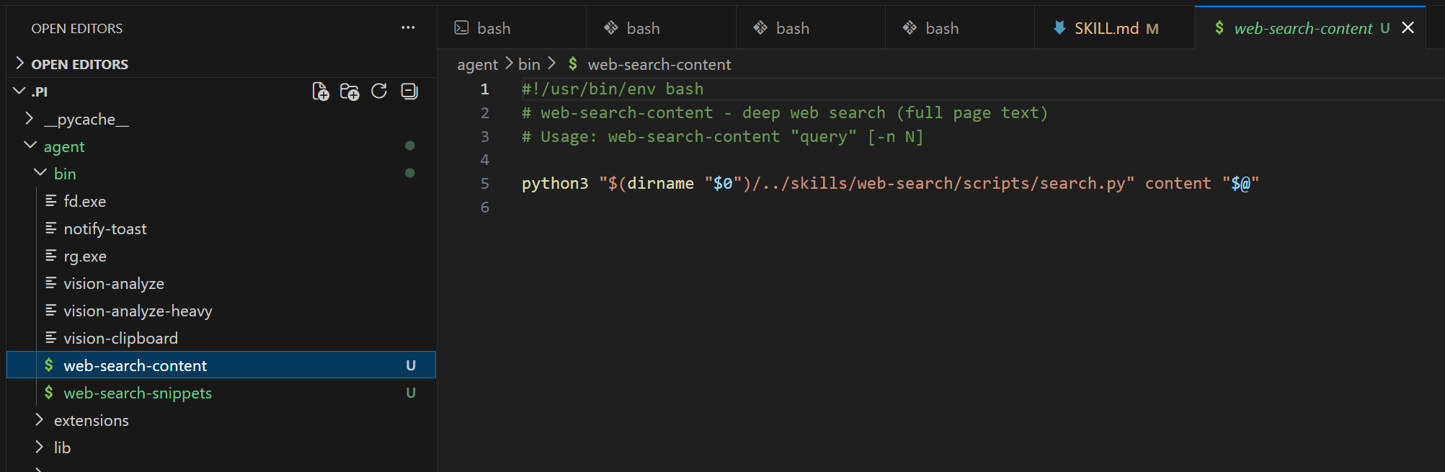Click line number 1 in the gutter
The height and width of the screenshot is (472, 1445).
point(485,89)
